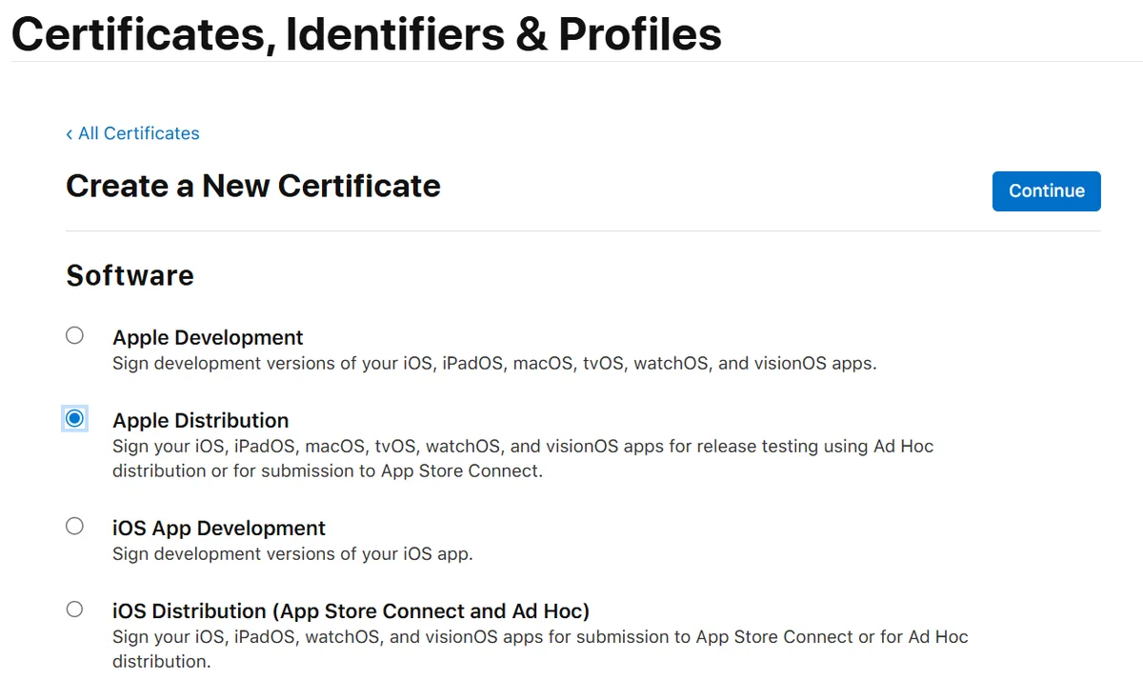Click the Create a New Certificate title

tap(252, 186)
